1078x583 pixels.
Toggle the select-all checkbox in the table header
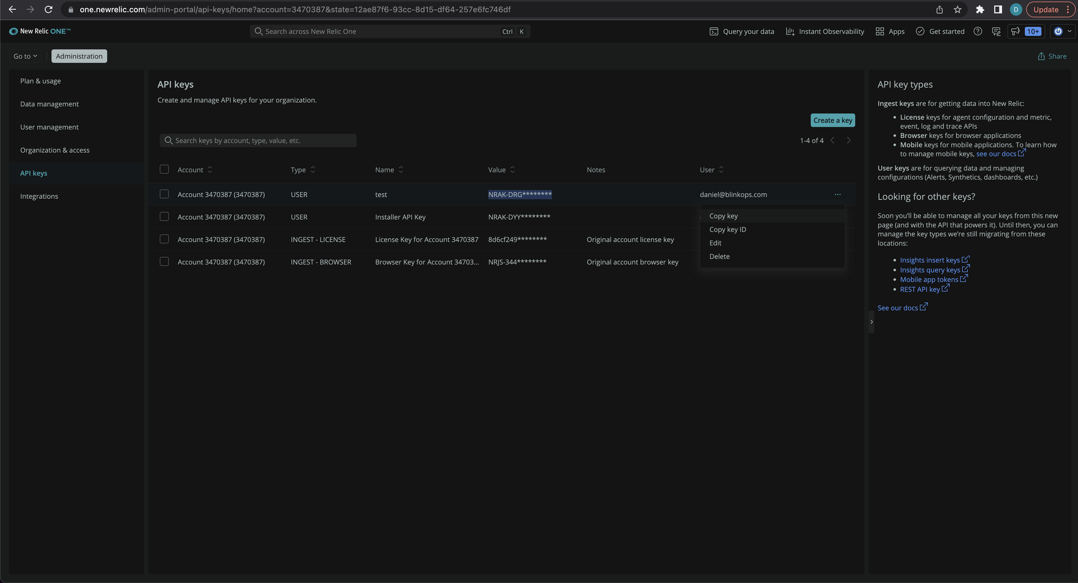[x=164, y=169]
